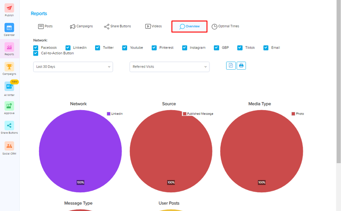Toggle the Call-to-Action Button checkbox

(x=36, y=53)
